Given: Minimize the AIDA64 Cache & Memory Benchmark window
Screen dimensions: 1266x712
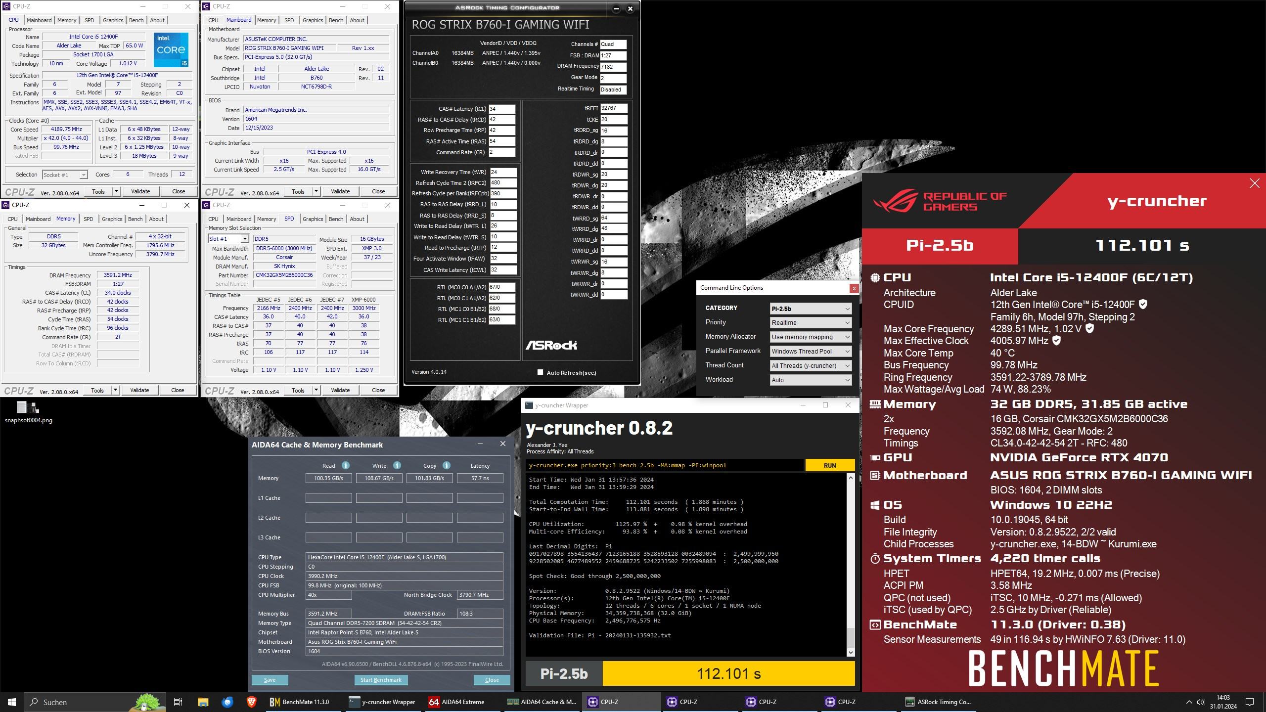Looking at the screenshot, I should click(480, 444).
